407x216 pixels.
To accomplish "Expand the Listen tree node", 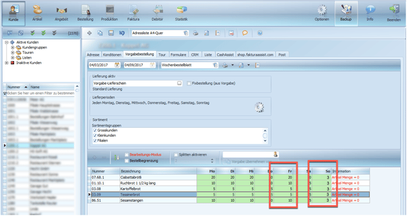I will [x=12, y=58].
